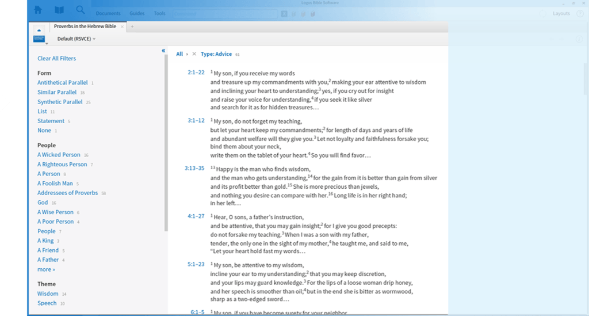Open the Default (RSVCE) version dropdown

(77, 39)
